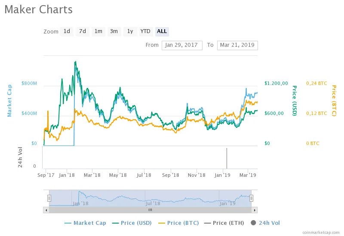Click the Mar '19 x-axis label

248,175
